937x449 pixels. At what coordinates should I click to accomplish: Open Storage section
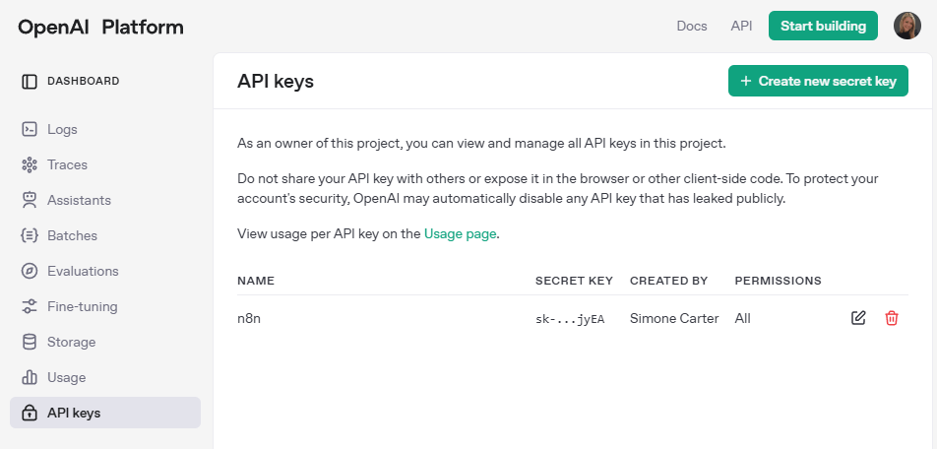coord(71,342)
